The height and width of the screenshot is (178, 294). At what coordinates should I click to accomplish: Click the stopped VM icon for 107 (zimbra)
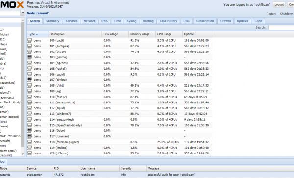29,80
